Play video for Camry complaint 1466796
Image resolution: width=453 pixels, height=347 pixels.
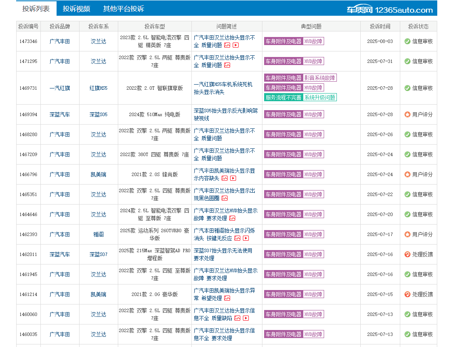click(x=233, y=178)
